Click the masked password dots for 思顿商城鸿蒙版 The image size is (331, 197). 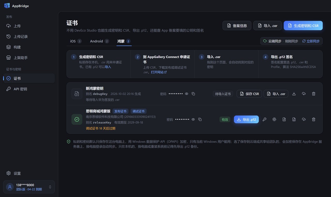[x=182, y=119]
